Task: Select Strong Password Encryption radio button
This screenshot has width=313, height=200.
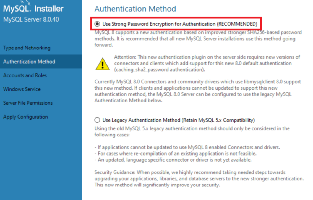Action: point(97,24)
